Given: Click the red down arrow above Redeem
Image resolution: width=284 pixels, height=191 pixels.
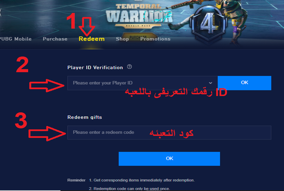Looking at the screenshot, I should tap(87, 26).
